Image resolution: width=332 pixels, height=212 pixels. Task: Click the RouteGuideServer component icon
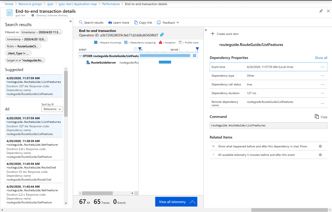(x=88, y=62)
